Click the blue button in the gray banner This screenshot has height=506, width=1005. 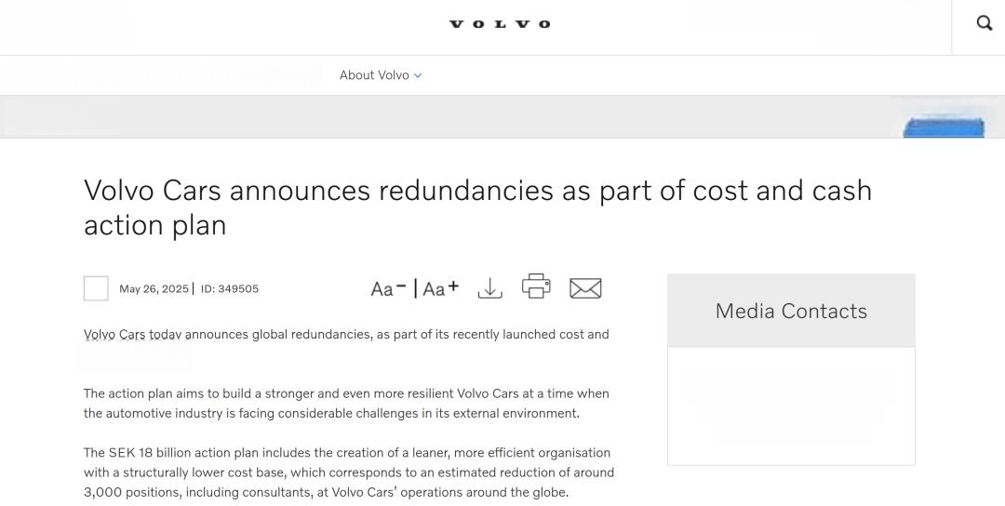944,127
